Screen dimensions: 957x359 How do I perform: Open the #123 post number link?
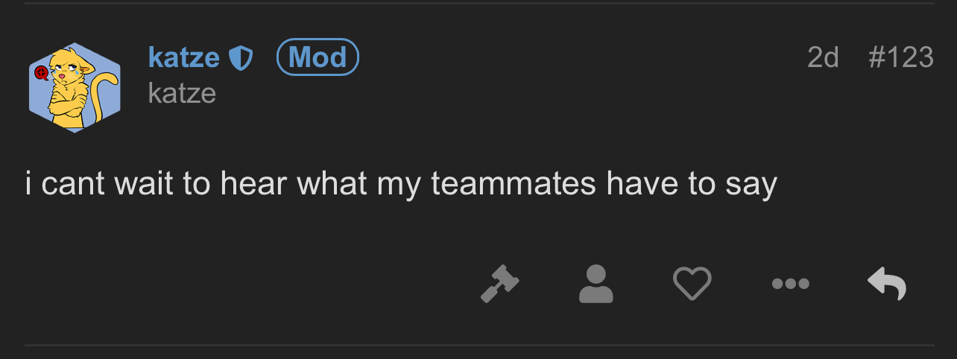coord(901,57)
